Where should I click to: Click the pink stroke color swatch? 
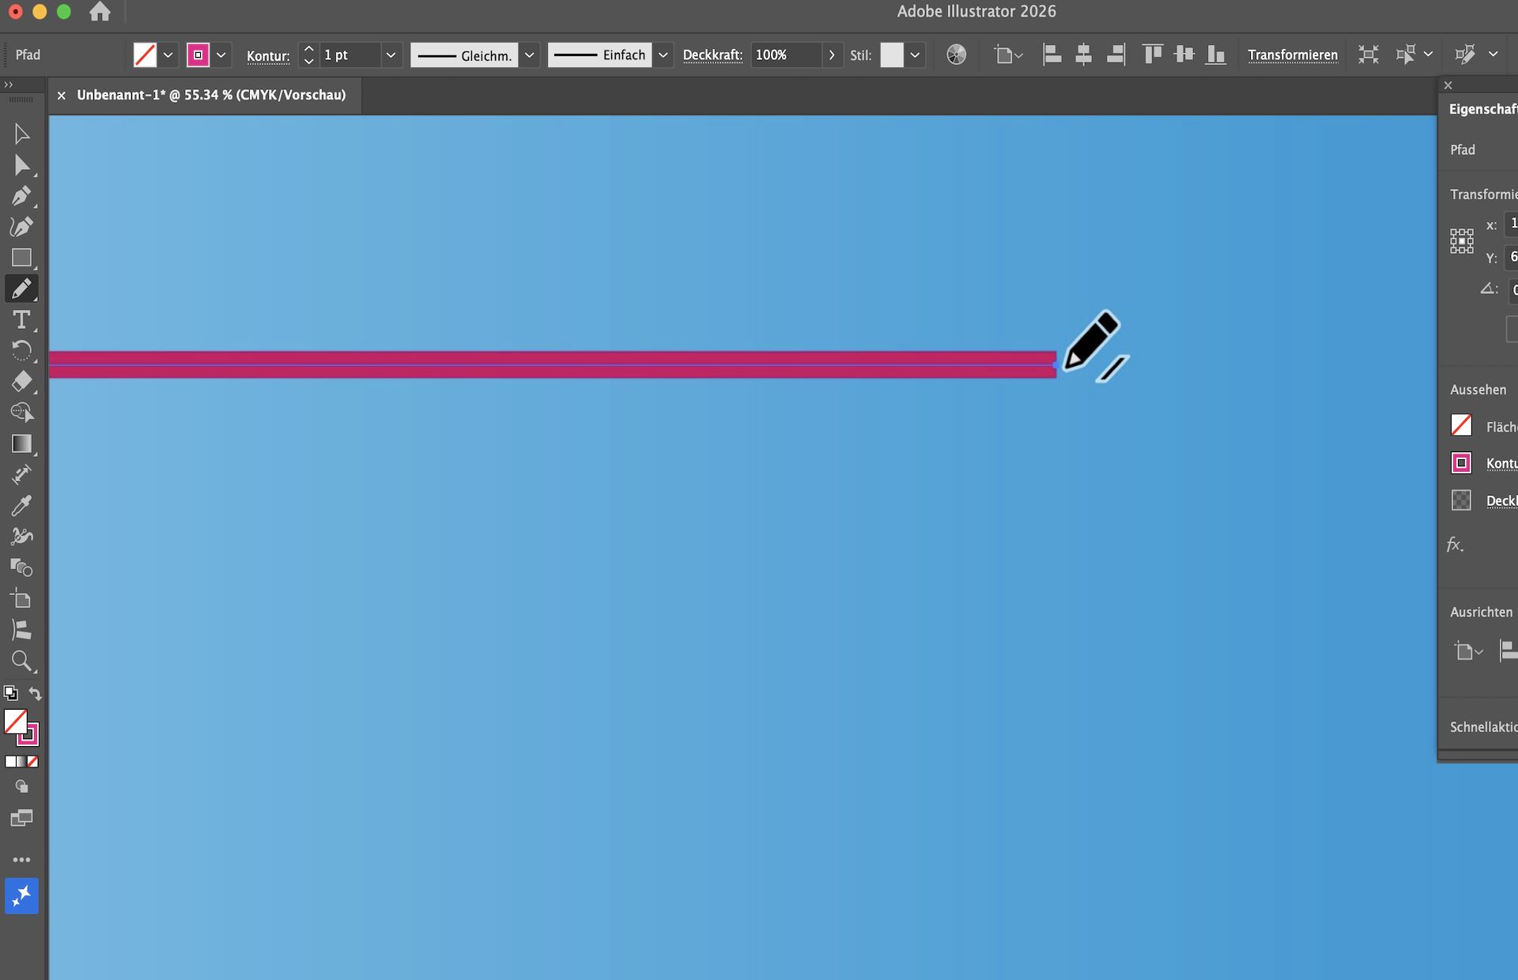point(198,55)
